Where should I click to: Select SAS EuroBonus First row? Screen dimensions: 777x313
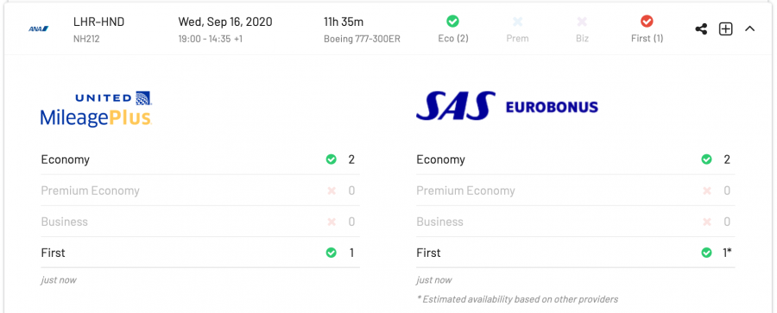click(575, 253)
